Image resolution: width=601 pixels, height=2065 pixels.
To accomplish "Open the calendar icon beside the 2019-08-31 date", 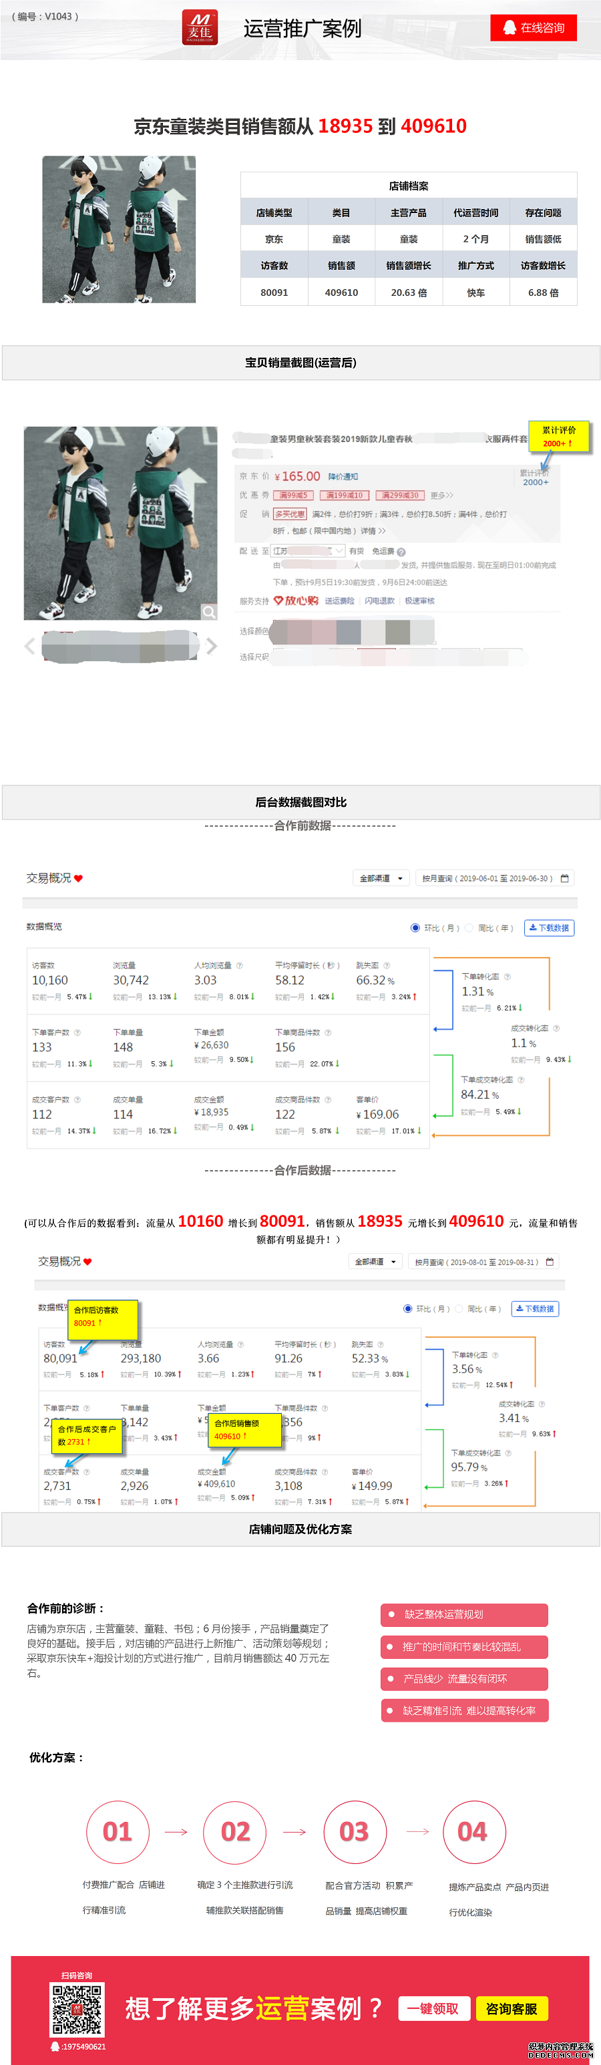I will coord(550,1262).
